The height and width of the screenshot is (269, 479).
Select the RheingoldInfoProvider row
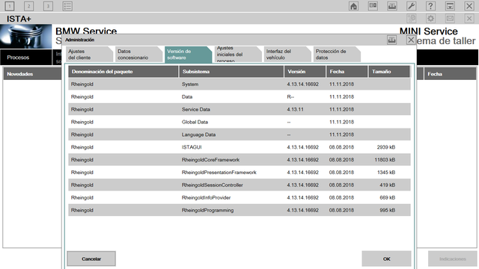click(x=239, y=197)
